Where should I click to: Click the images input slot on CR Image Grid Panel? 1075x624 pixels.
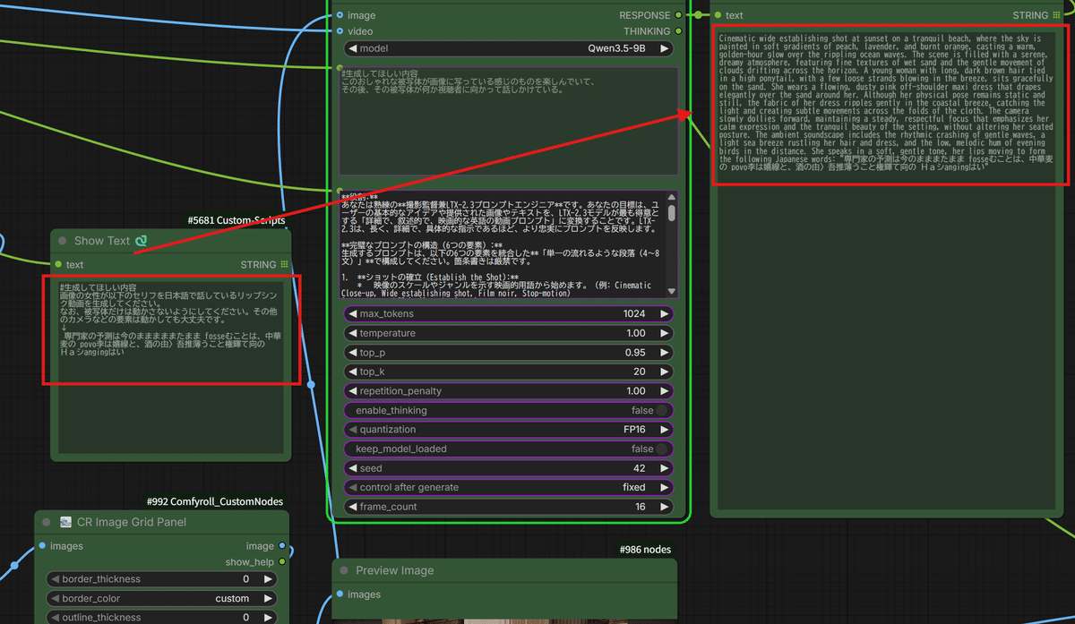point(42,546)
